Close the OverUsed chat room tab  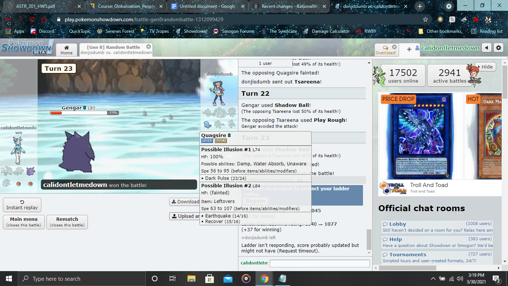click(x=395, y=47)
